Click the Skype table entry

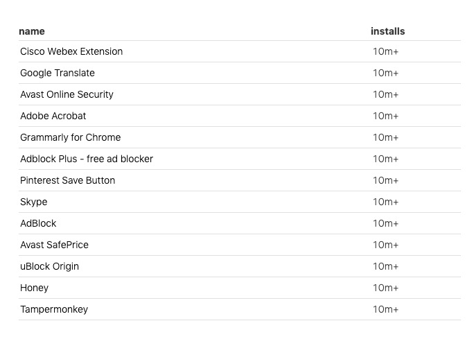[34, 202]
